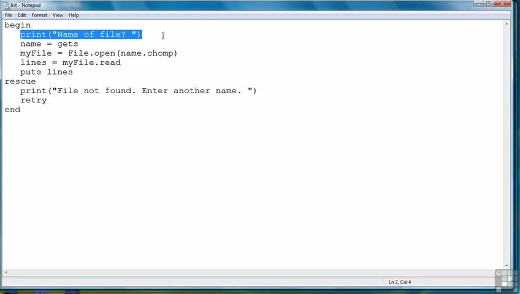520x294 pixels.
Task: Minimize the Notepad window
Action: point(478,4)
